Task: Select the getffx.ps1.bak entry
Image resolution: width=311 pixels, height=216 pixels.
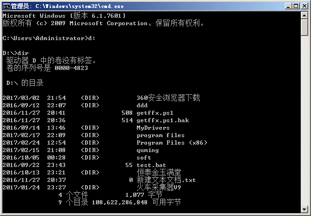Action: tap(162, 120)
